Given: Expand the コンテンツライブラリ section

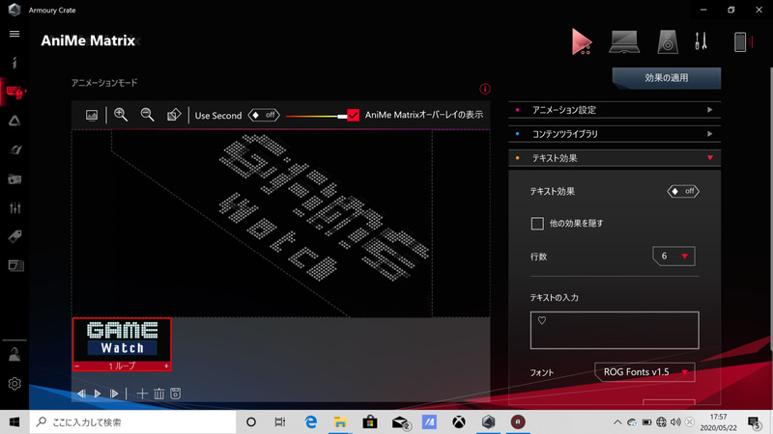Looking at the screenshot, I should point(615,134).
